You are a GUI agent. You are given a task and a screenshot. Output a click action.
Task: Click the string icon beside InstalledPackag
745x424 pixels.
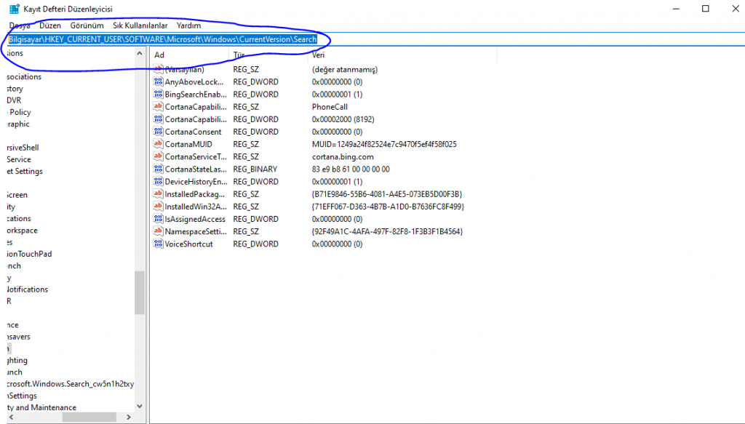[158, 193]
